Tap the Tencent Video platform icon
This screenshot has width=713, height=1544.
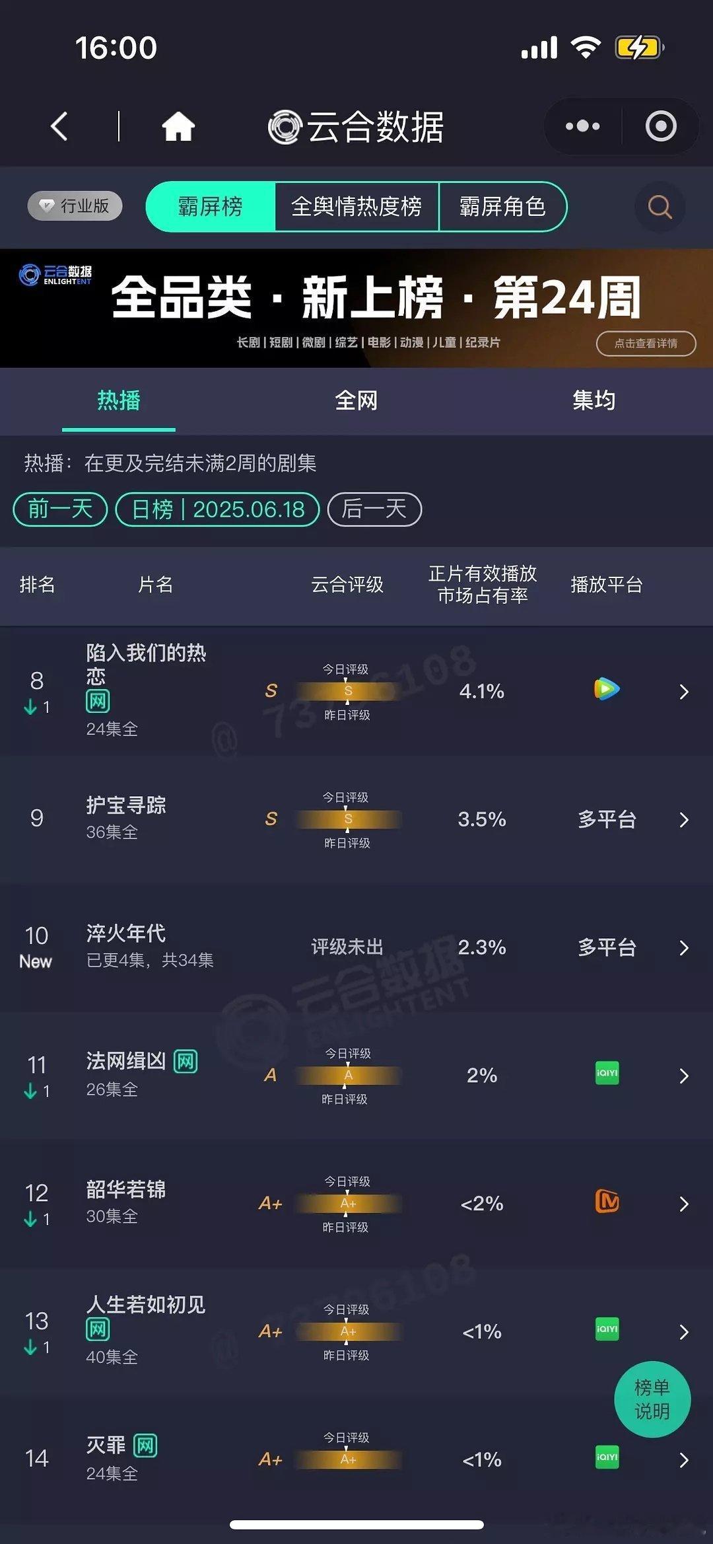point(607,689)
